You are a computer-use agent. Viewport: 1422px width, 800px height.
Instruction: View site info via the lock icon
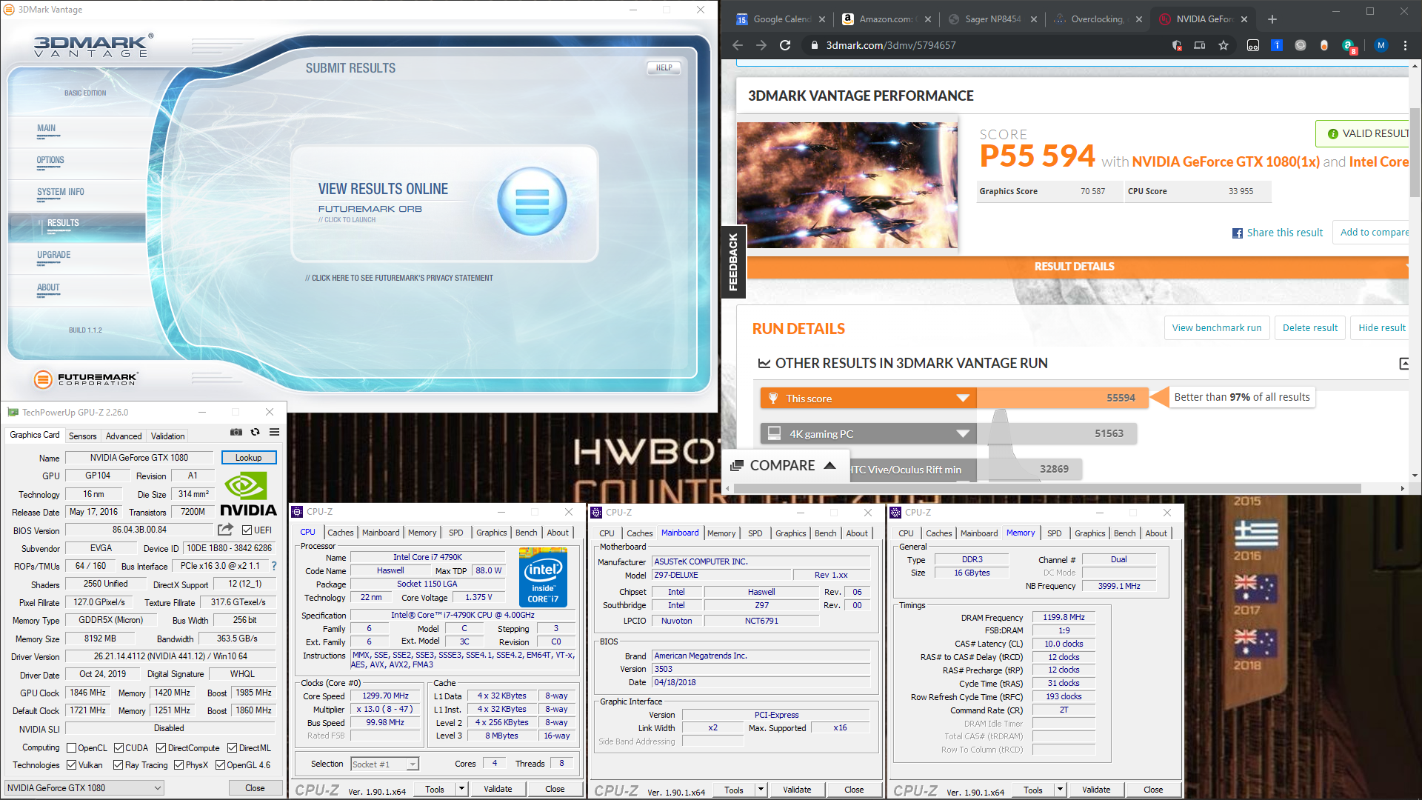pyautogui.click(x=814, y=45)
